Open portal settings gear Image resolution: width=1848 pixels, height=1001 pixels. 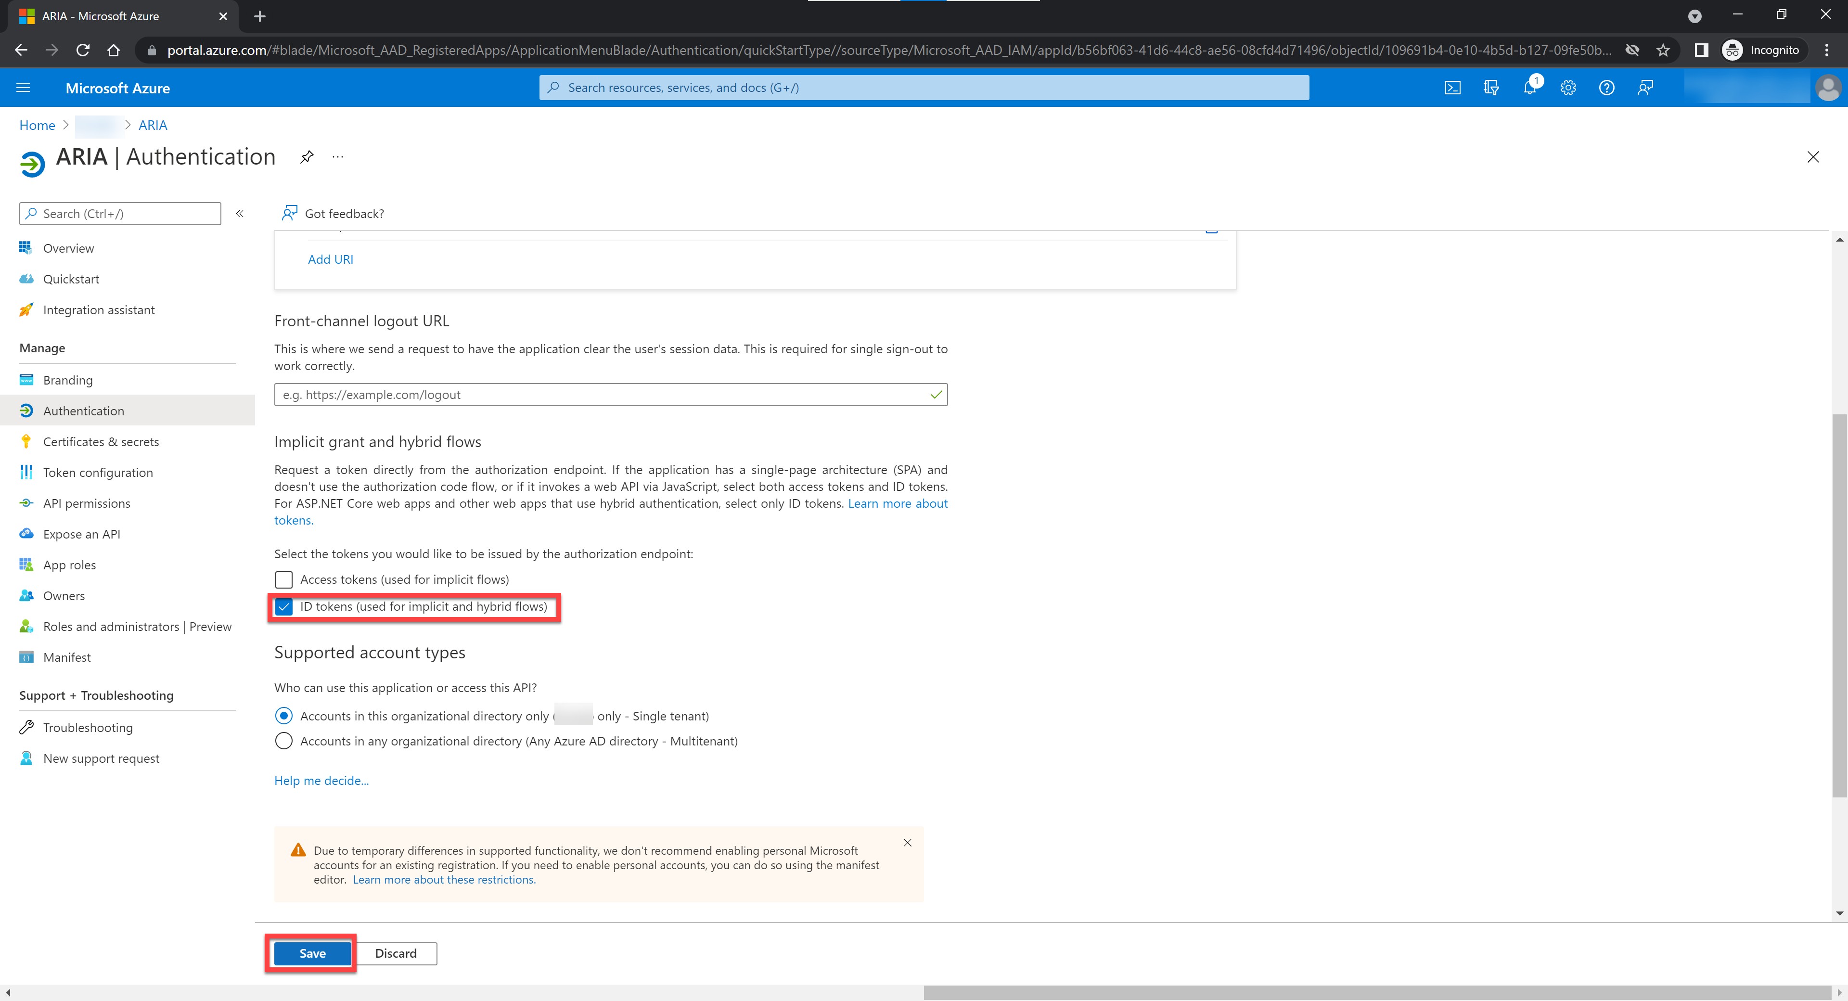(x=1568, y=88)
